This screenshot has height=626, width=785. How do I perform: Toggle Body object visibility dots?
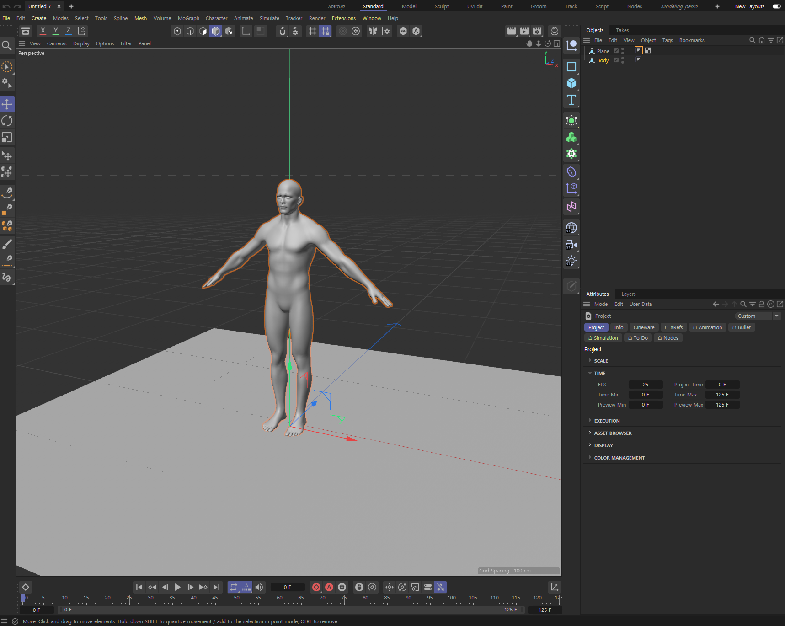point(623,60)
